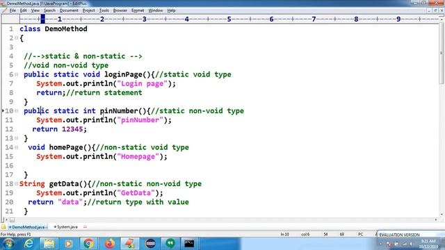Collapse the class body fold at line 2
Image resolution: width=445 pixels, height=250 pixels.
pyautogui.click(x=17, y=37)
